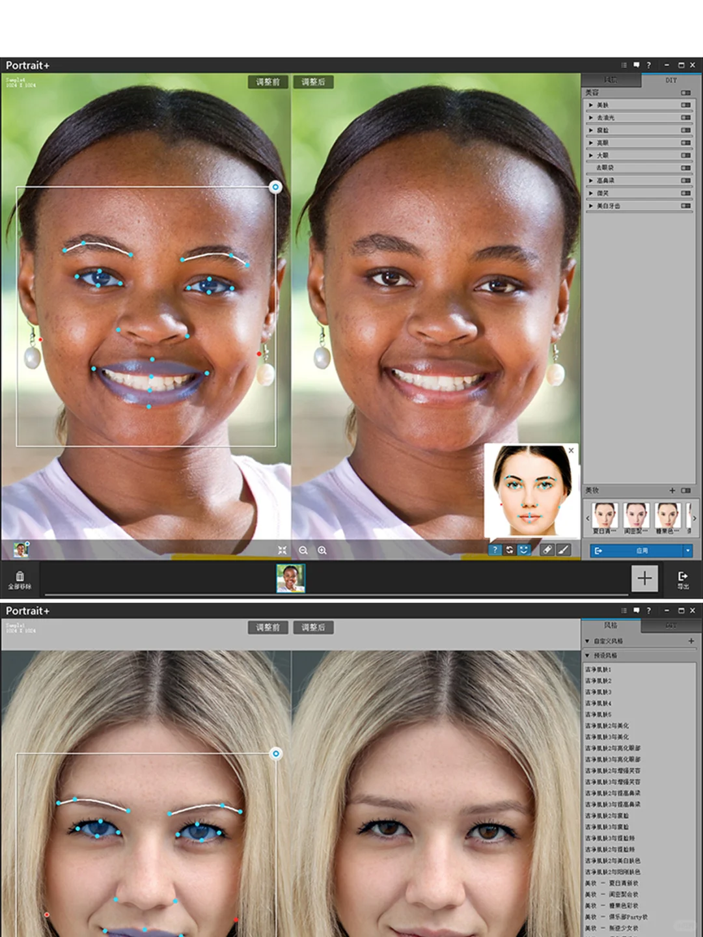703x937 pixels.
Task: Click the face box circle handle in bottom window
Action: coord(276,754)
